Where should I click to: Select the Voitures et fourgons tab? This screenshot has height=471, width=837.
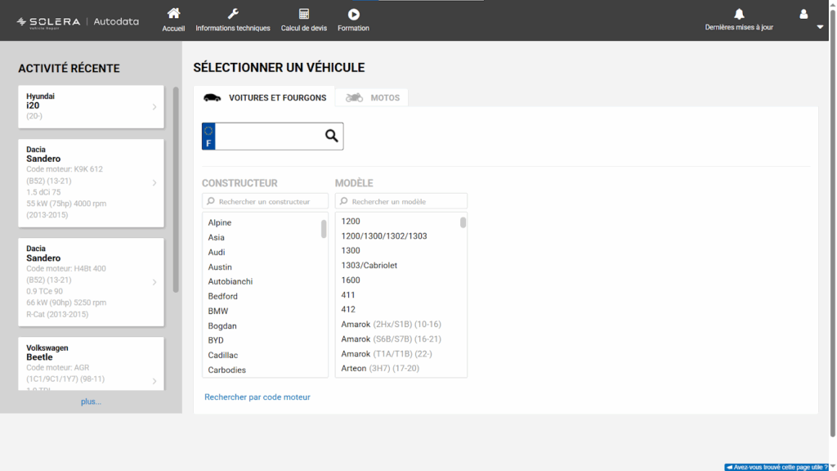point(264,97)
